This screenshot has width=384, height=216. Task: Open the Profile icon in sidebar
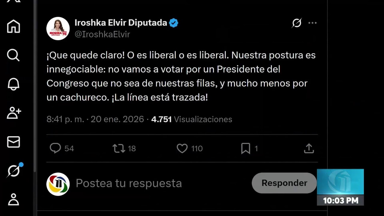(x=13, y=199)
